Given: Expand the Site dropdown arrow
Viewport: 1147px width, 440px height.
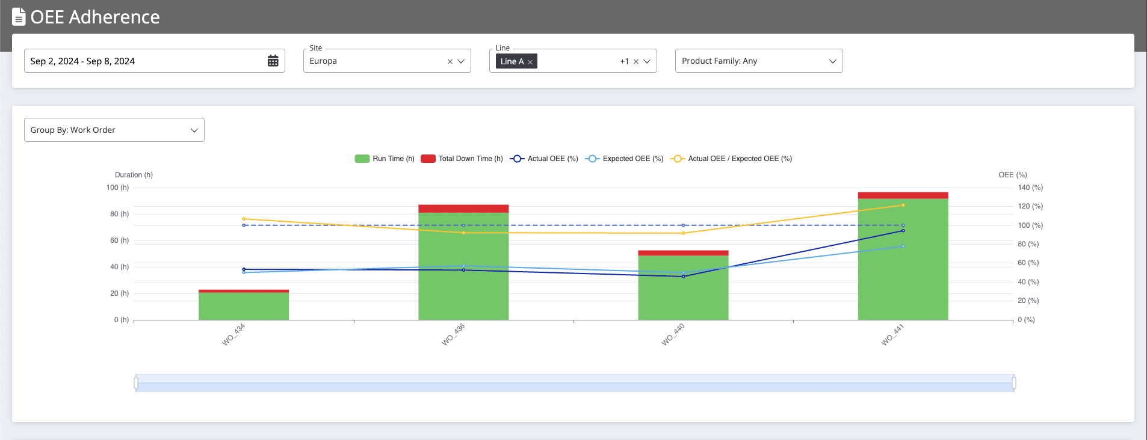Looking at the screenshot, I should click(x=461, y=61).
